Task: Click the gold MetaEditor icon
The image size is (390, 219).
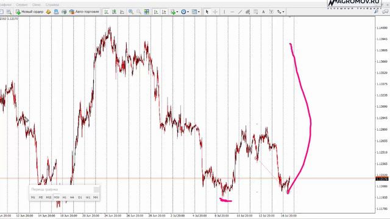Action: pyautogui.click(x=48, y=12)
